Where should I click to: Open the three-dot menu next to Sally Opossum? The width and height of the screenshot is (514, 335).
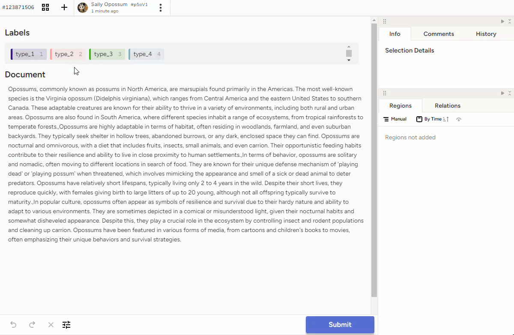(161, 8)
